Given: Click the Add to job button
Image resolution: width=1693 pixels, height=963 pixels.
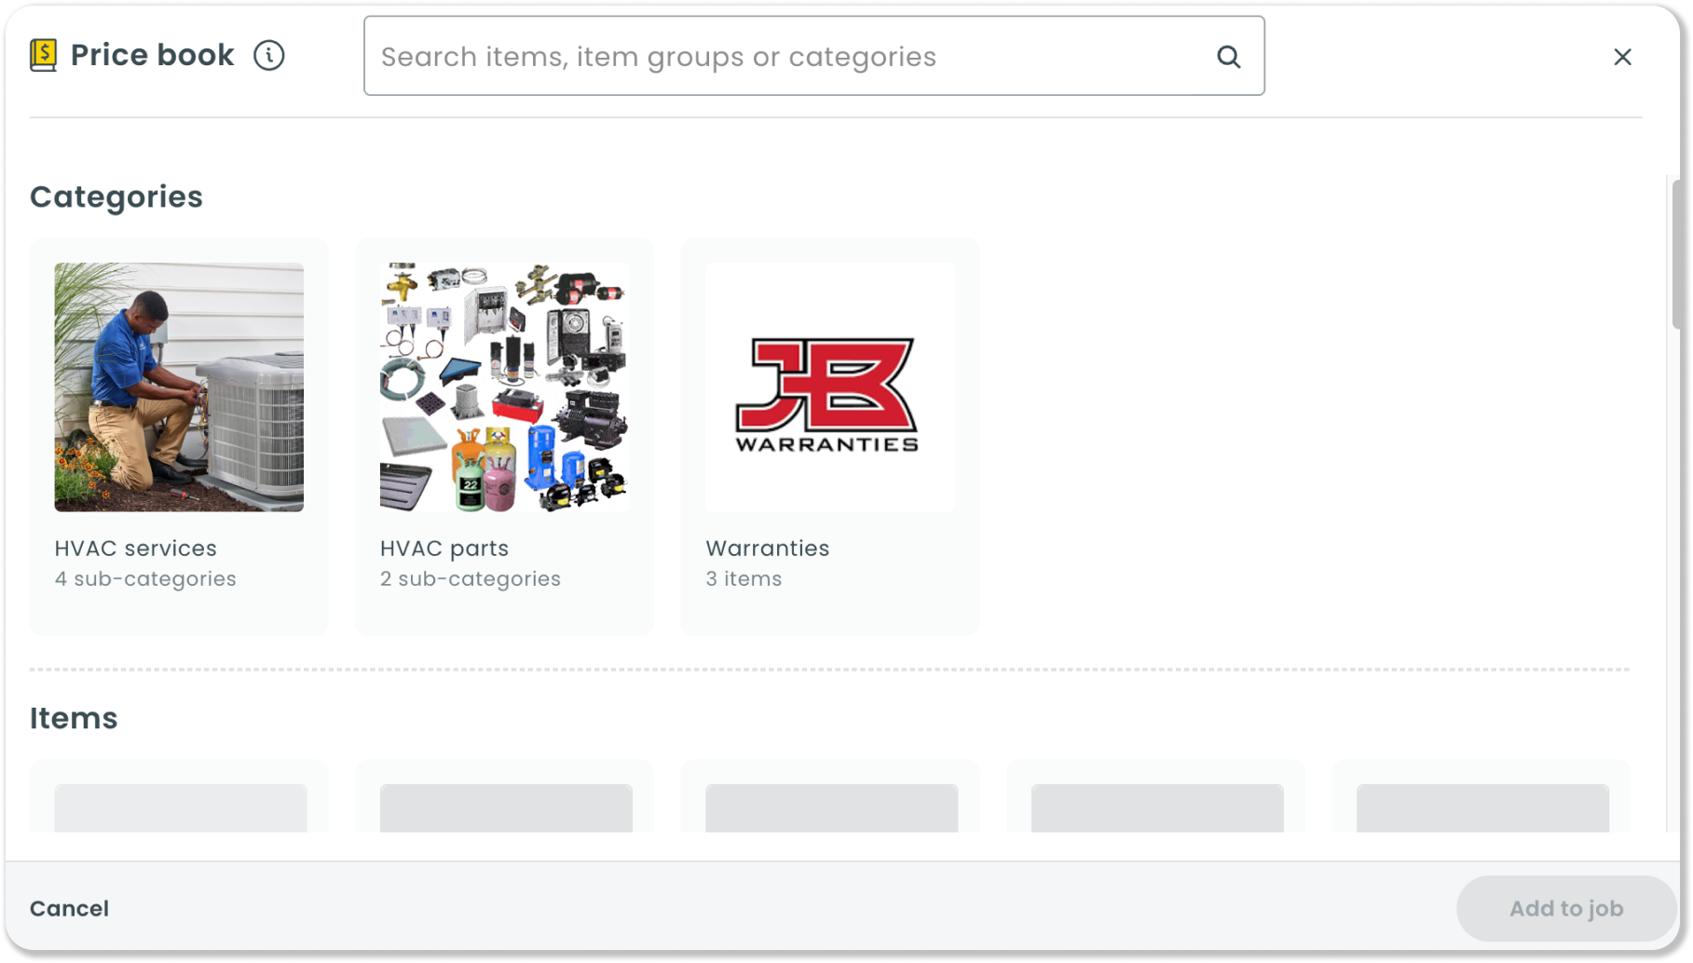Looking at the screenshot, I should [x=1565, y=908].
